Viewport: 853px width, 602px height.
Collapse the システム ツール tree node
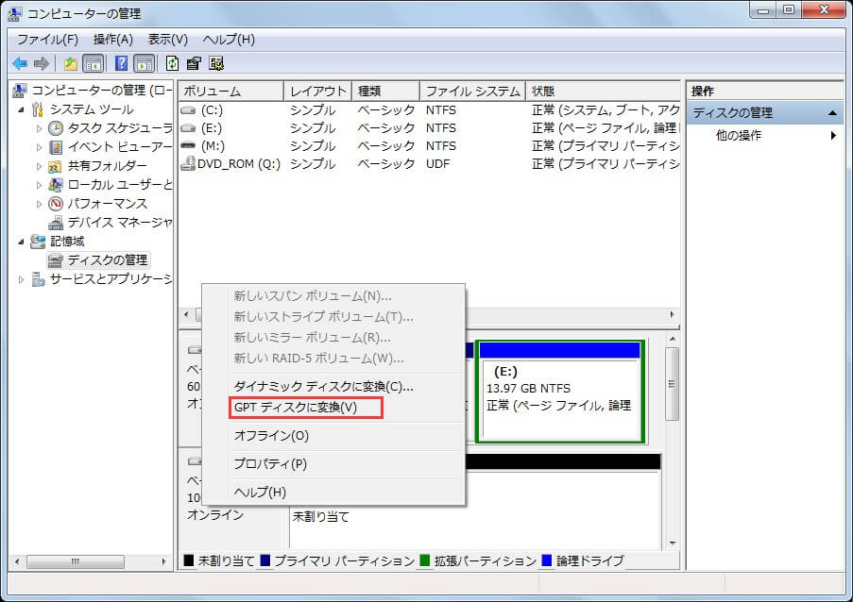click(23, 109)
